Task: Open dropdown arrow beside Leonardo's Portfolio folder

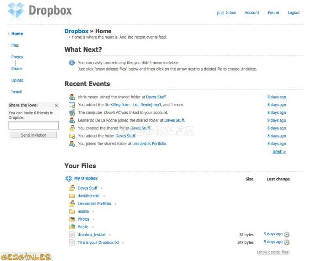Action: [115, 204]
